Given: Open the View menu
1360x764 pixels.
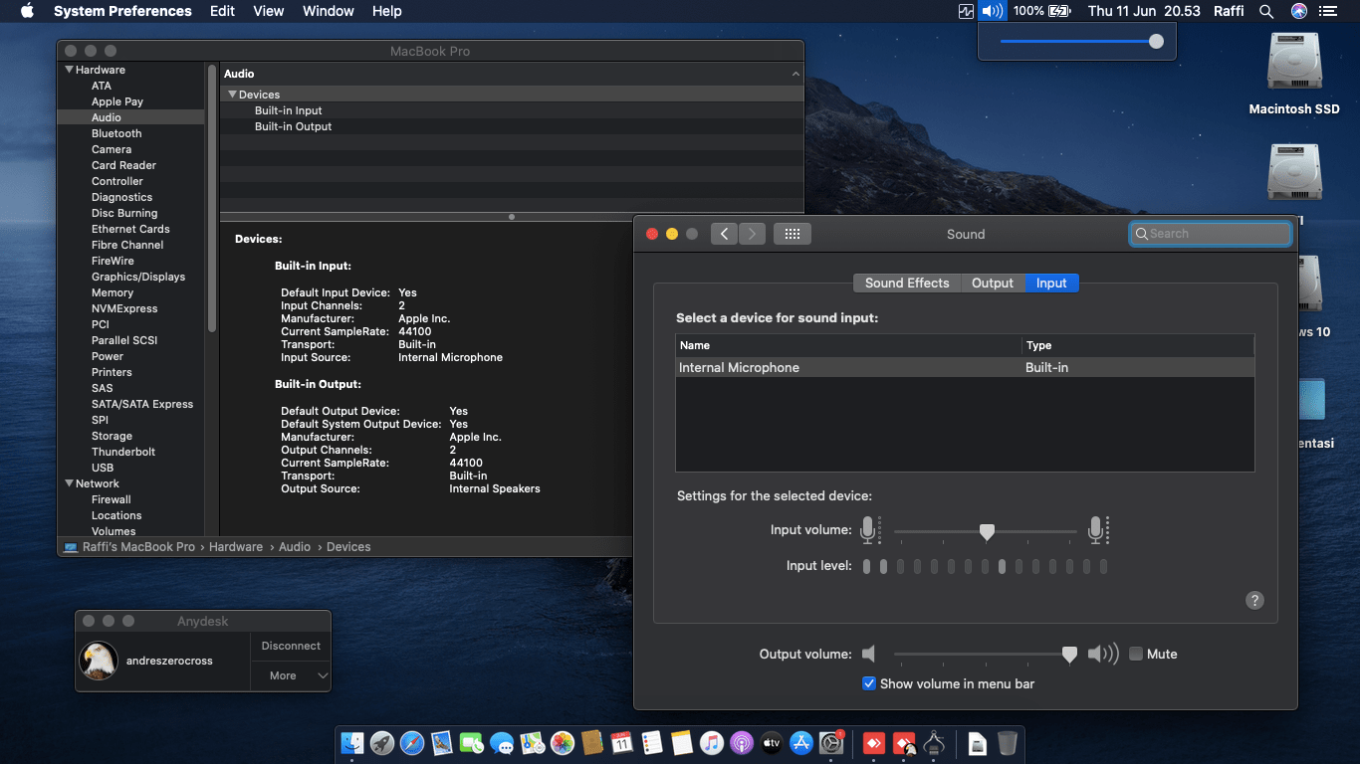Looking at the screenshot, I should [269, 11].
